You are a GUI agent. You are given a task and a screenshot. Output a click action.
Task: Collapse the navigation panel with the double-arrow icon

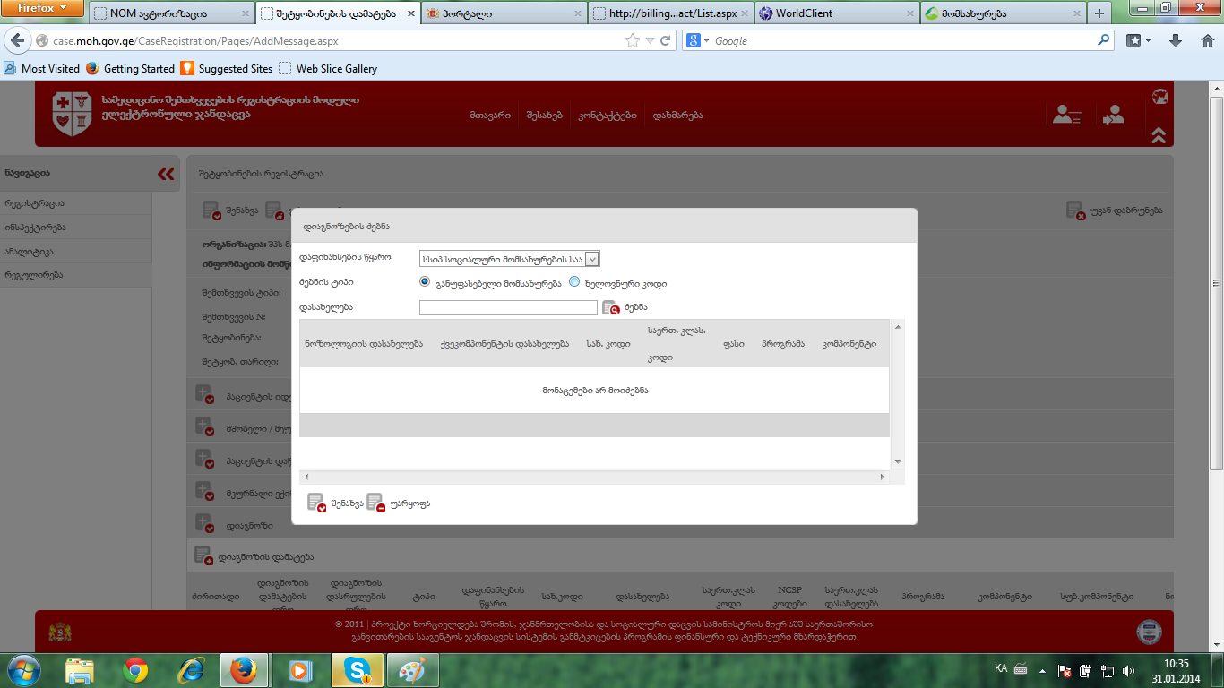[166, 174]
